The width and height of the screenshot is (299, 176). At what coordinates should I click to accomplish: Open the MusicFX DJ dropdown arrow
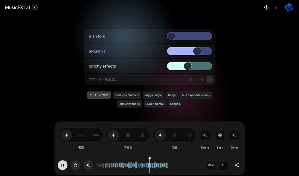[x=35, y=7]
